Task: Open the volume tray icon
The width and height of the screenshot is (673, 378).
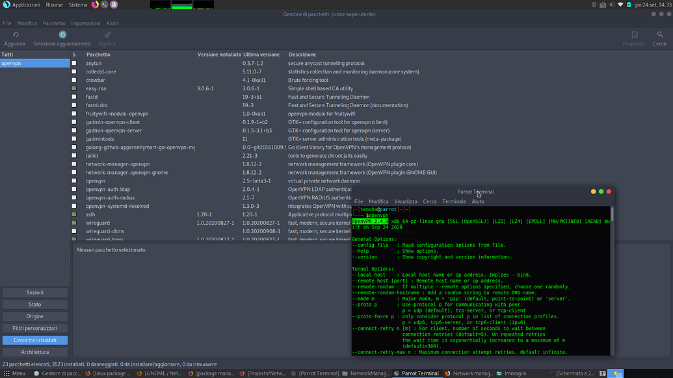Action: click(612, 5)
